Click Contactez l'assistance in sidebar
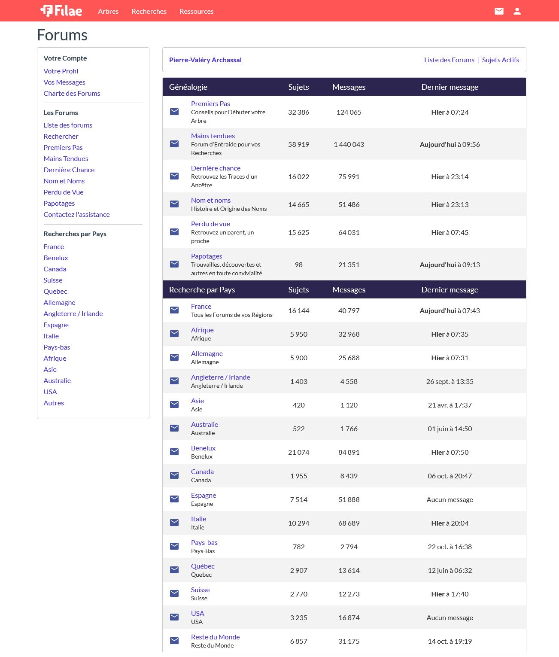The height and width of the screenshot is (657, 559). pyautogui.click(x=76, y=214)
